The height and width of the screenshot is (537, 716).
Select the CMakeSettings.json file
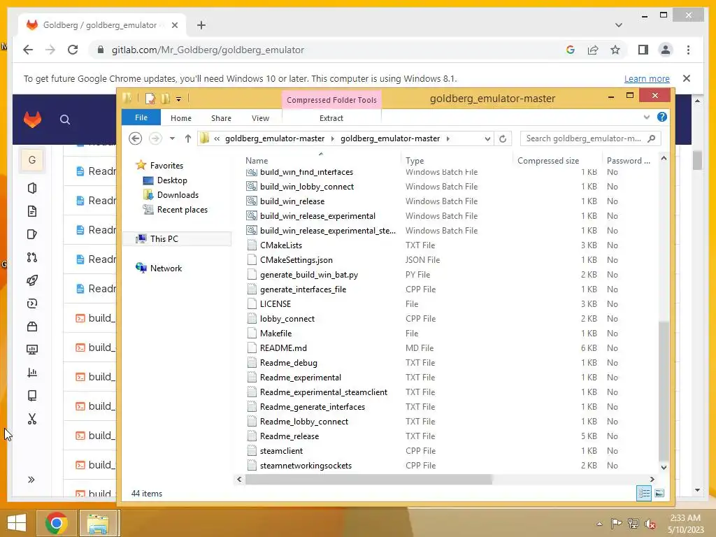[296, 260]
